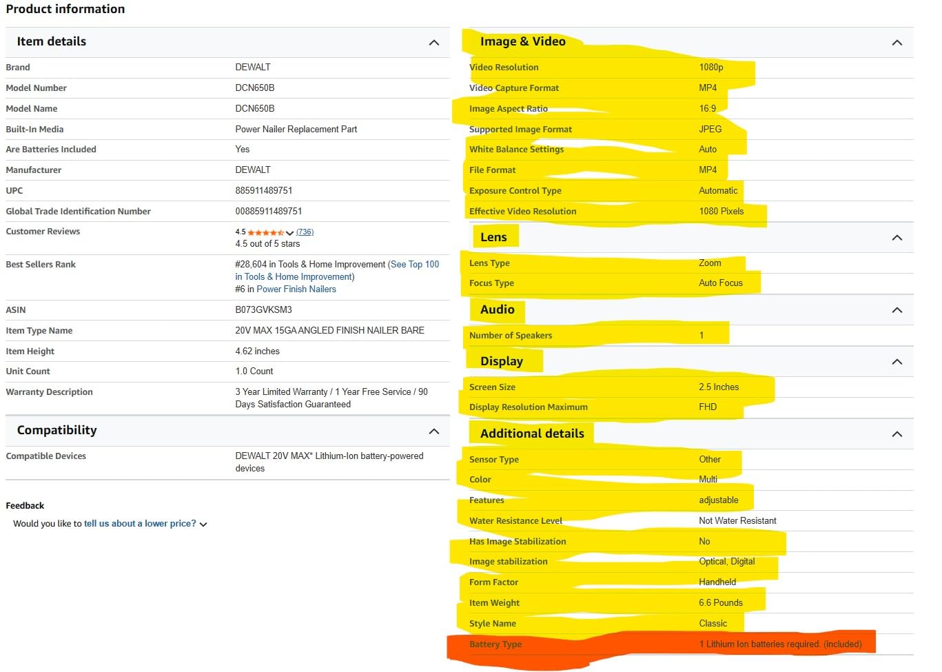Image resolution: width=942 pixels, height=672 pixels.
Task: Click the White Balance Settings value Auto
Action: point(708,150)
